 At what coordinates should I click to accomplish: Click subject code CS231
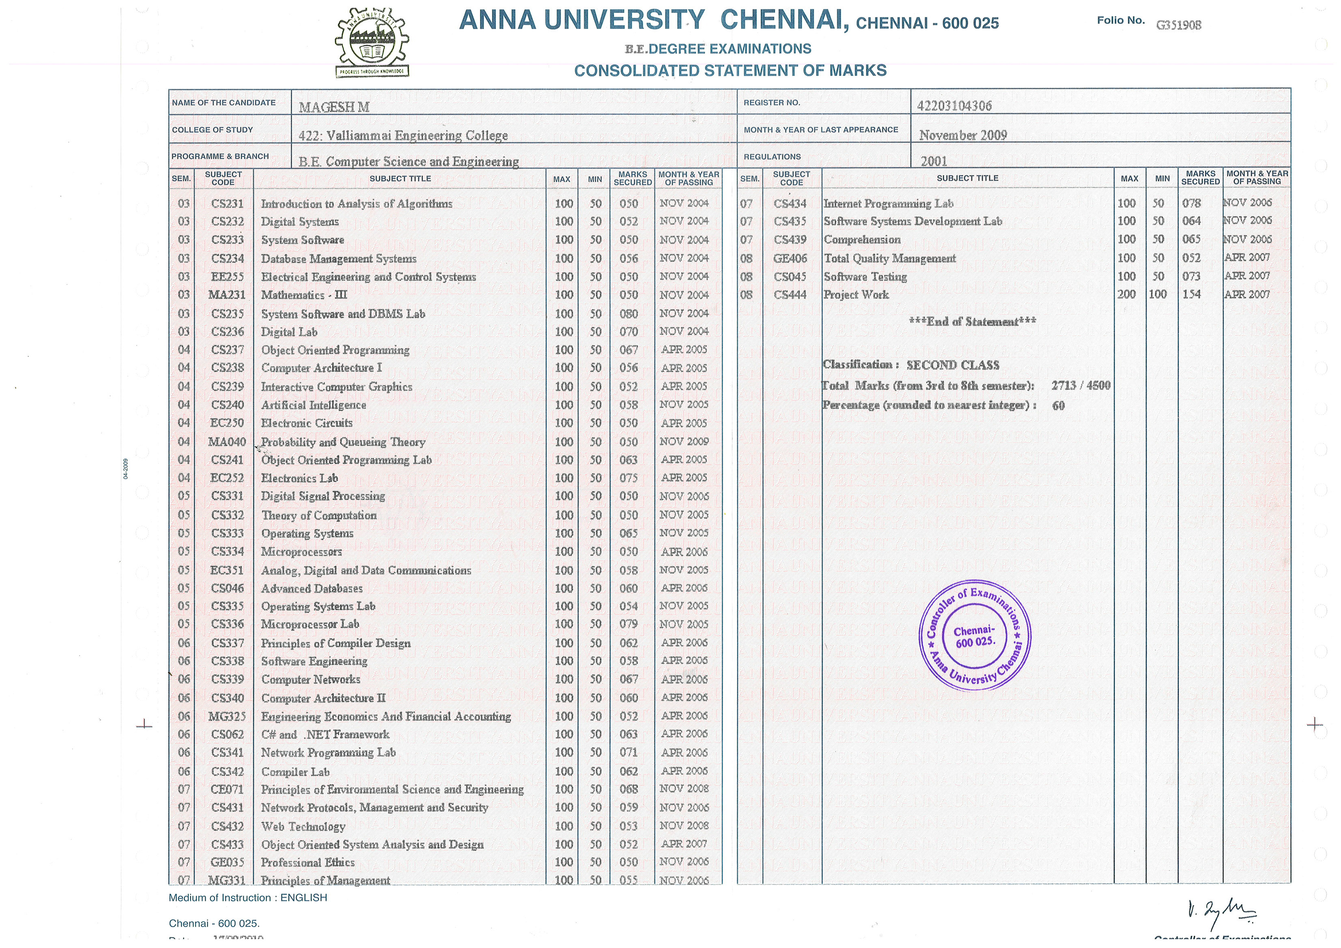[x=227, y=204]
